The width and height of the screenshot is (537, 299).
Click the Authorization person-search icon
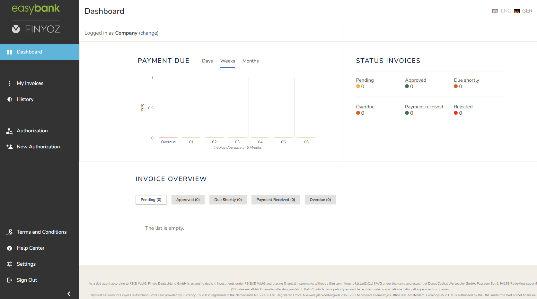(10, 131)
